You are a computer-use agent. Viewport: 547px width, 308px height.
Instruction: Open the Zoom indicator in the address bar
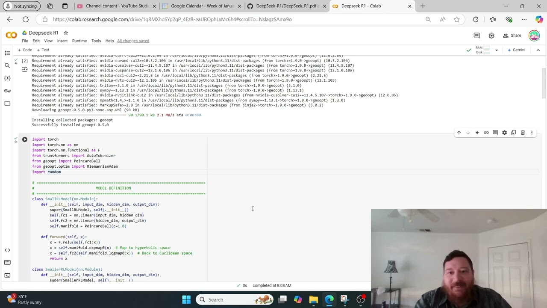[428, 19]
